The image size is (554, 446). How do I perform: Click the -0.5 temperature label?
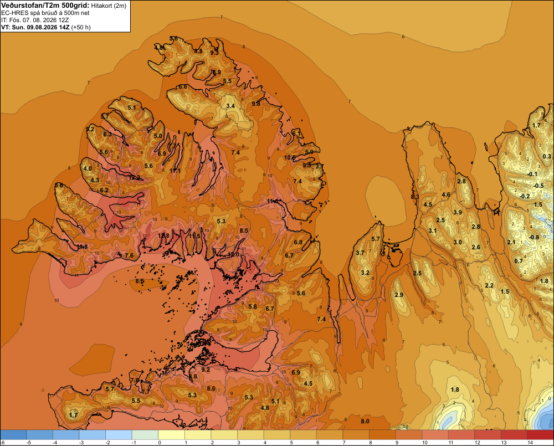click(538, 186)
